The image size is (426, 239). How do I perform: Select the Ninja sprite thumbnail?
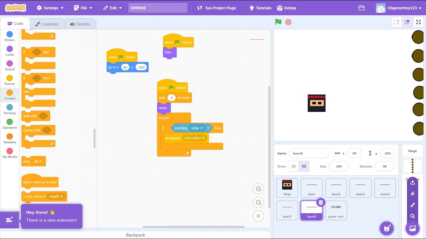pos(287,188)
